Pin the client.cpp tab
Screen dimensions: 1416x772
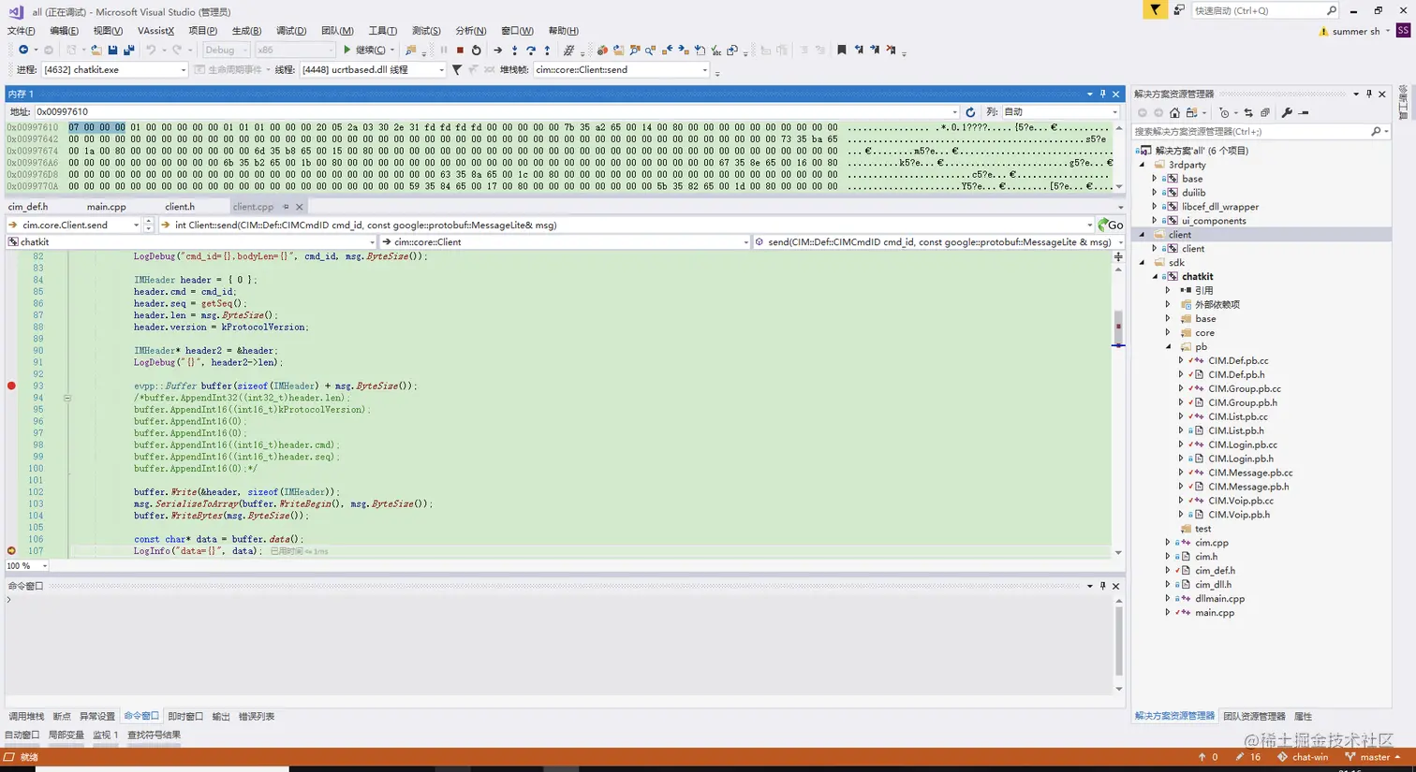286,207
